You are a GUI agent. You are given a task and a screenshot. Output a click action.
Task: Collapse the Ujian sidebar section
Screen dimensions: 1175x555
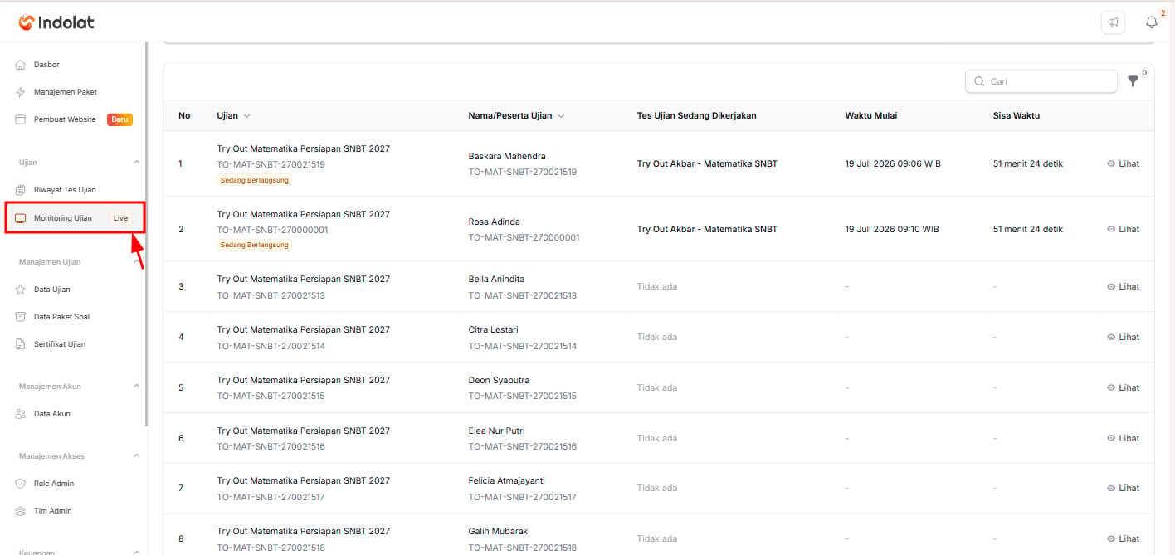[x=137, y=163]
